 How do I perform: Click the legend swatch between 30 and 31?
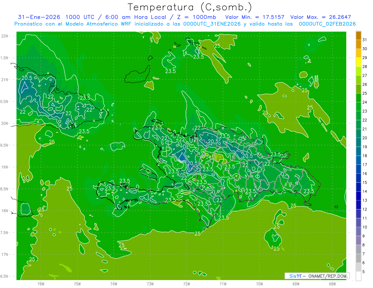[x=358, y=44]
